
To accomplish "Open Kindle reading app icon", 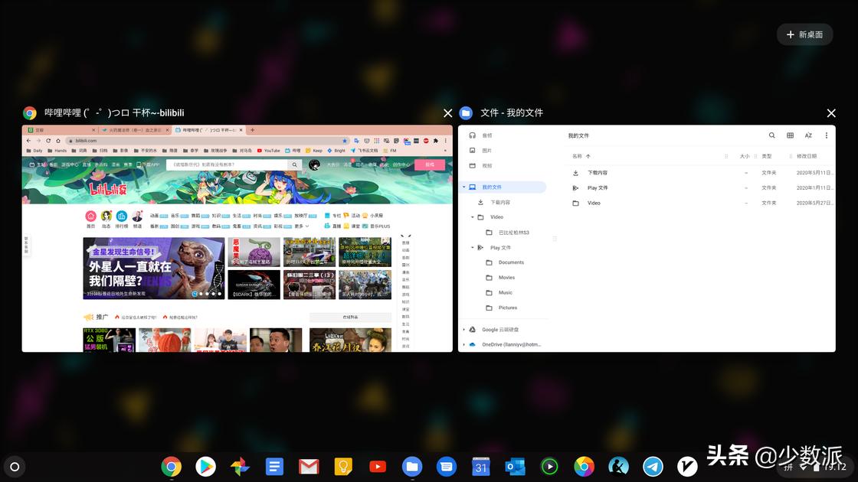I will [618, 467].
